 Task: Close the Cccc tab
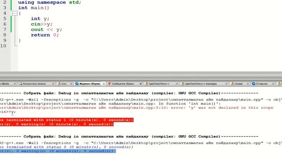[71, 84]
